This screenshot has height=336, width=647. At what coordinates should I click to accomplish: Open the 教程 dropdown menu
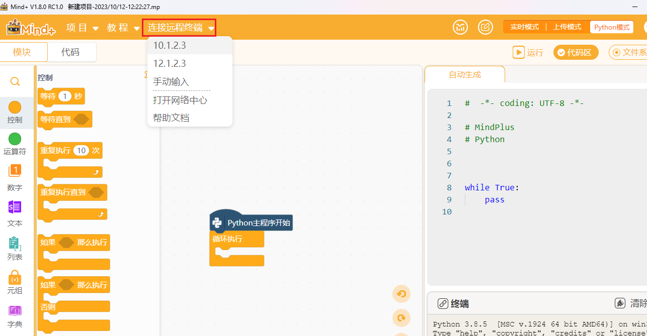coord(123,28)
